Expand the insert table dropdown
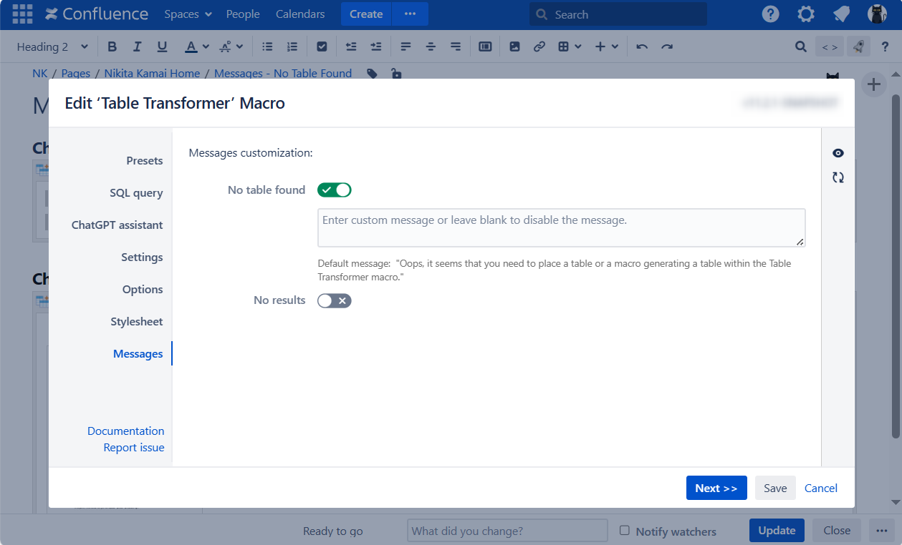This screenshot has width=902, height=545. point(570,46)
